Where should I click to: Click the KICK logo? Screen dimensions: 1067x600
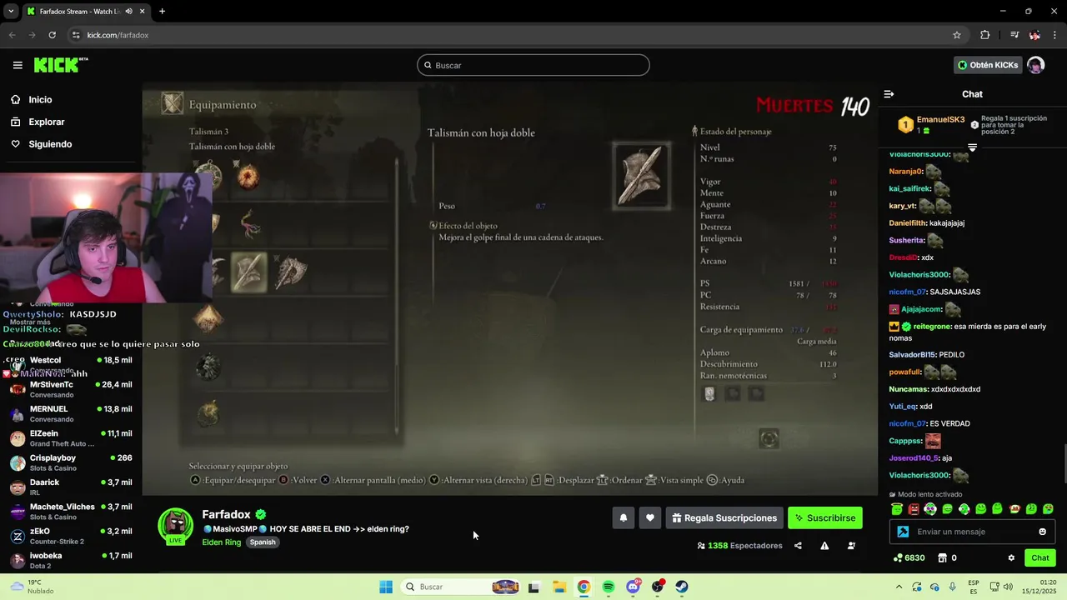(60, 65)
